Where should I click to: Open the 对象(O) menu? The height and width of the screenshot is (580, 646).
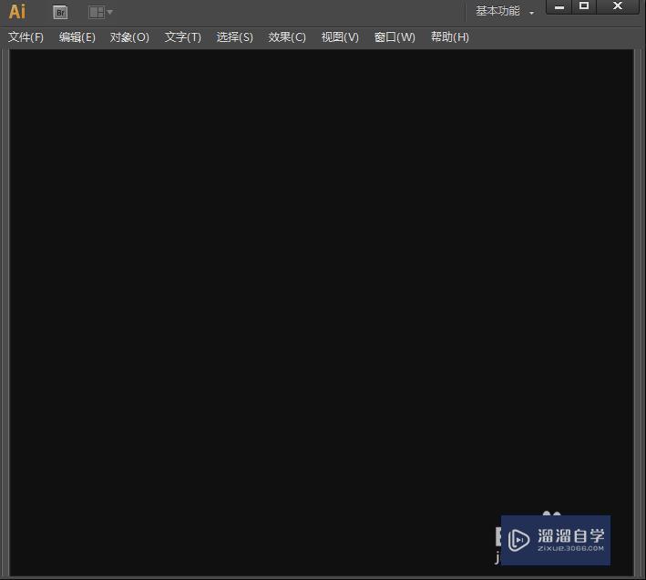(x=129, y=37)
